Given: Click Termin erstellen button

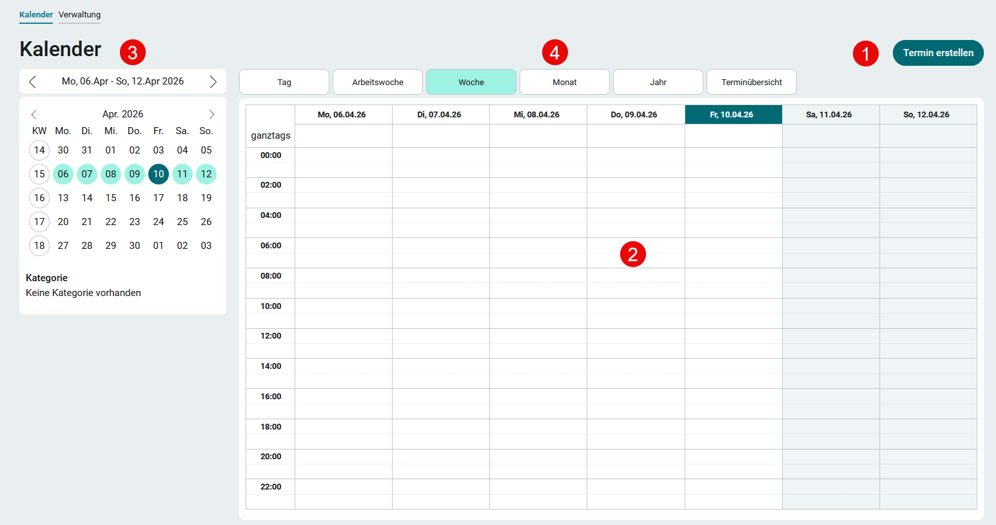Looking at the screenshot, I should click(937, 53).
